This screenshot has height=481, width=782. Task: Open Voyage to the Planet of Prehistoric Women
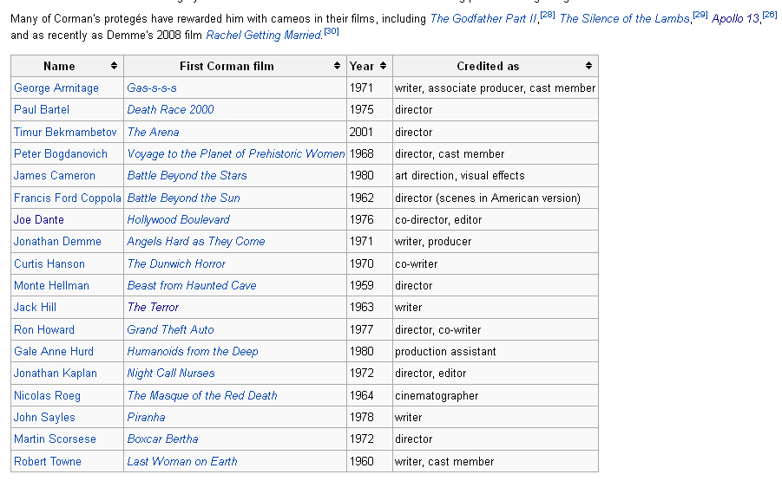pyautogui.click(x=235, y=153)
